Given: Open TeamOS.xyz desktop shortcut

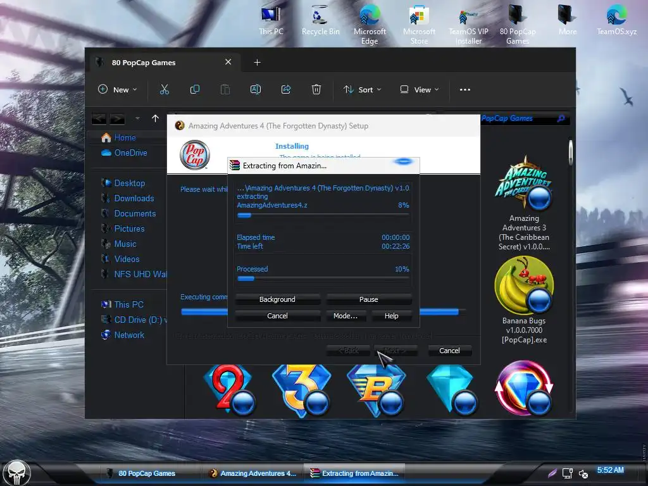Looking at the screenshot, I should click(616, 21).
